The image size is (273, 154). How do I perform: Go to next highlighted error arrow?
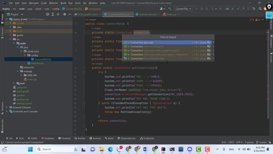(267, 20)
